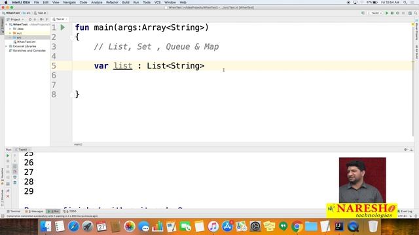Screen dimensions: 419x235
Task: Click the list variable on line 5
Action: tap(122, 66)
